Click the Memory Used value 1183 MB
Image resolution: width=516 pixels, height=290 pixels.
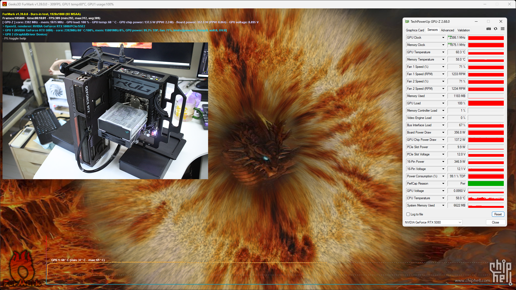[x=457, y=96]
